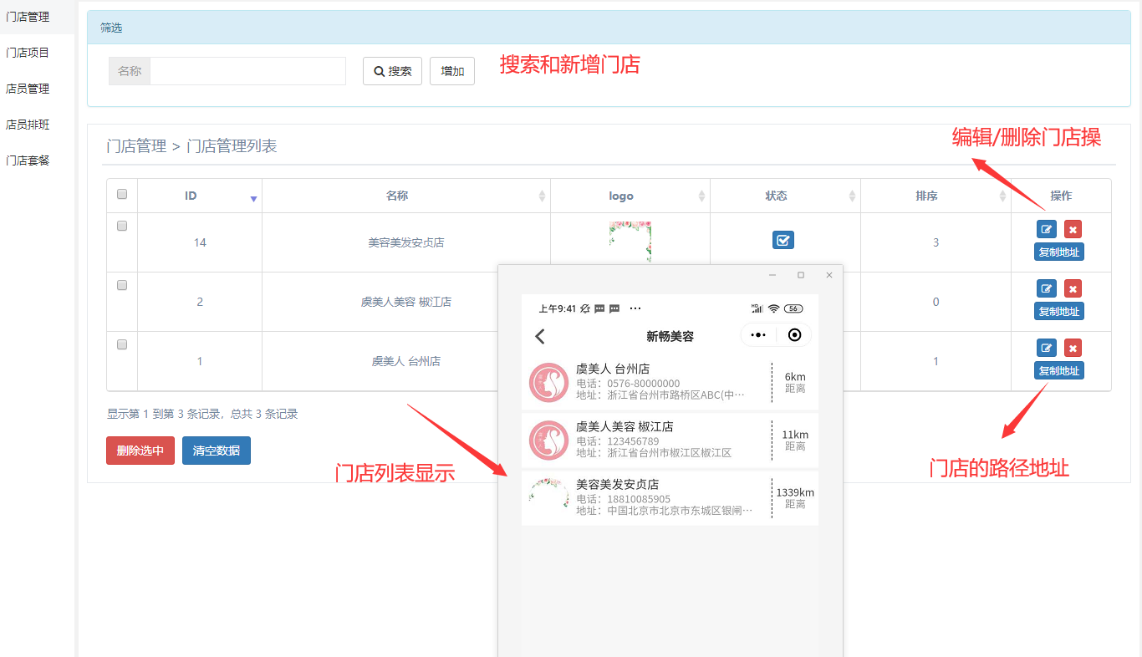
Task: Select checkbox for row ID 1
Action: 122,344
